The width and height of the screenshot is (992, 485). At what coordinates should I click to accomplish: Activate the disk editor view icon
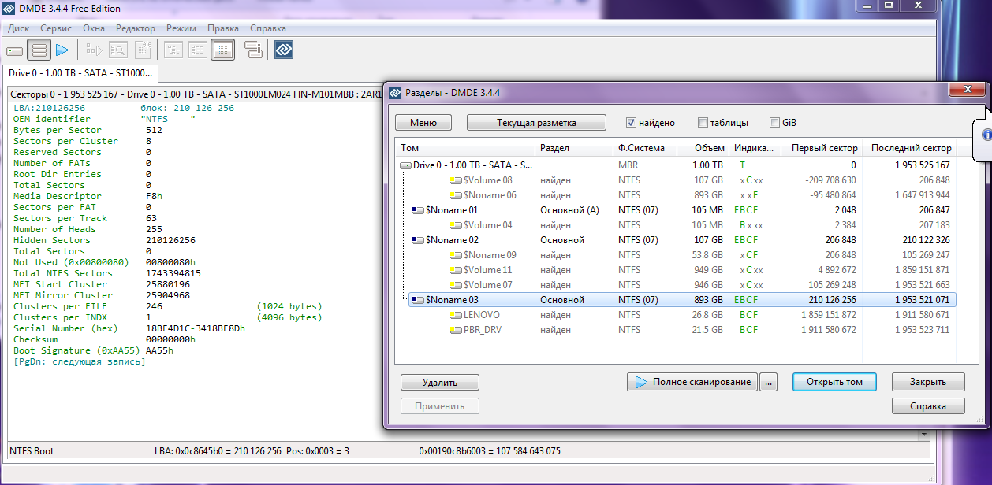223,50
